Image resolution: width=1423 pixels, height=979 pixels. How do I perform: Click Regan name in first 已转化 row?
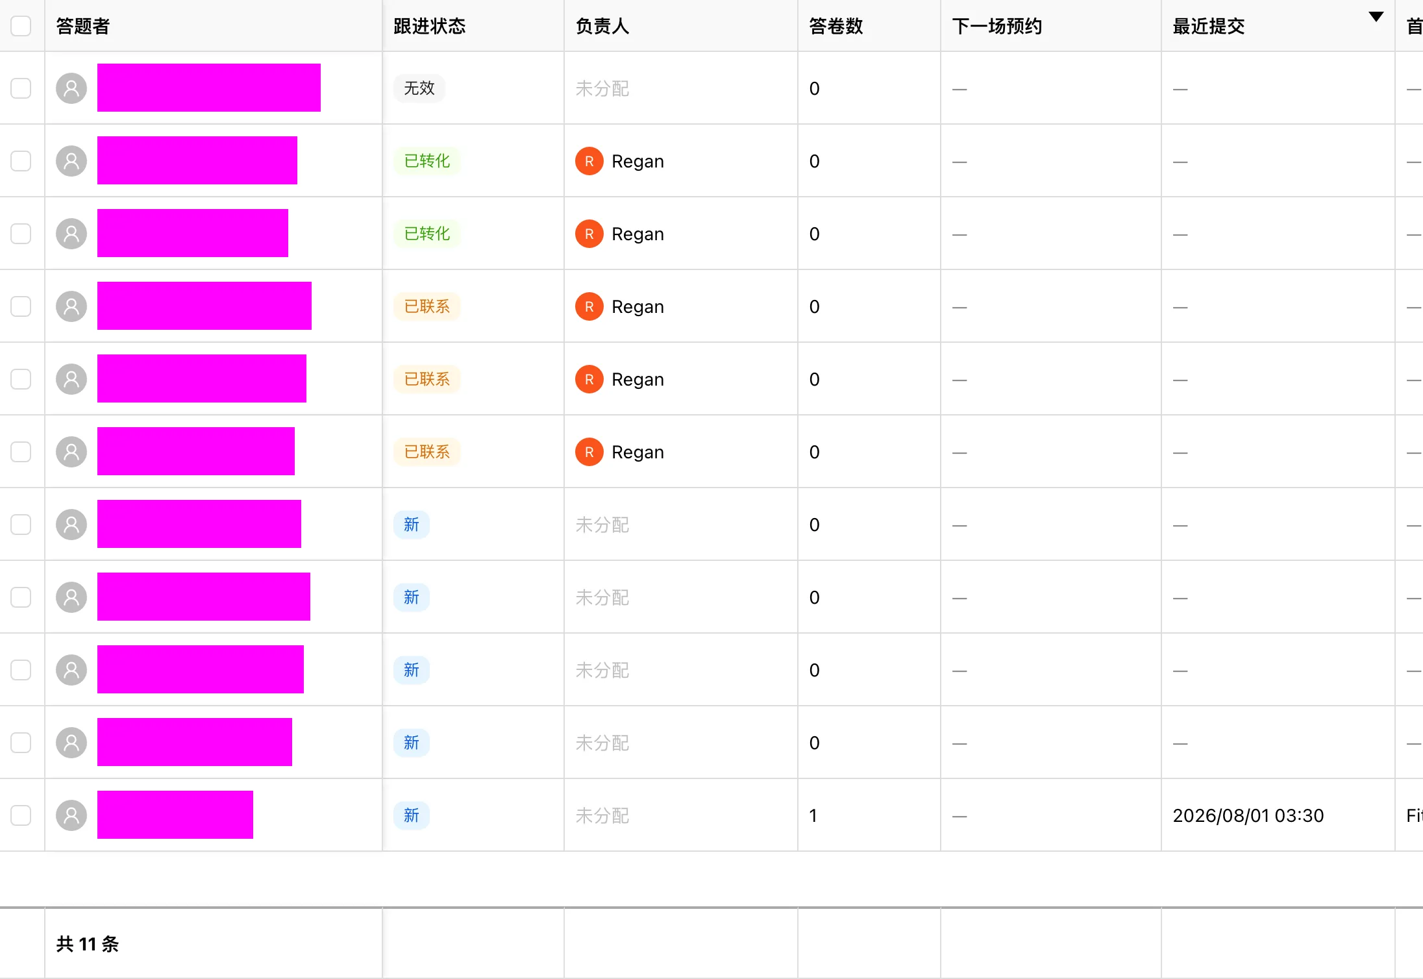coord(638,161)
